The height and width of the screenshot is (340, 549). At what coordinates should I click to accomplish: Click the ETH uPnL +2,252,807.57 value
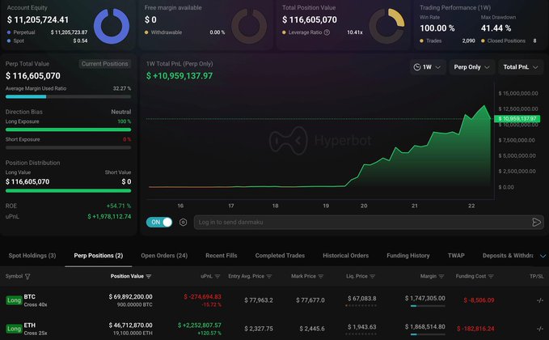pos(199,325)
